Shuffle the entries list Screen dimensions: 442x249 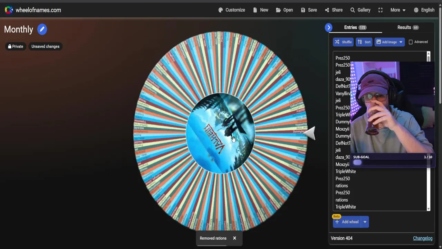click(343, 42)
